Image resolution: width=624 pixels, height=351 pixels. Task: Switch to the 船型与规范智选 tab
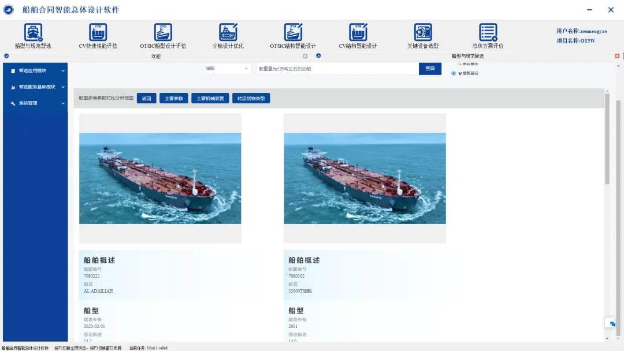pos(467,56)
